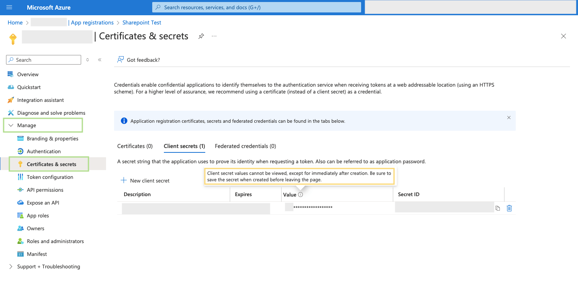Open App roles
This screenshot has height=290, width=578.
[x=38, y=215]
